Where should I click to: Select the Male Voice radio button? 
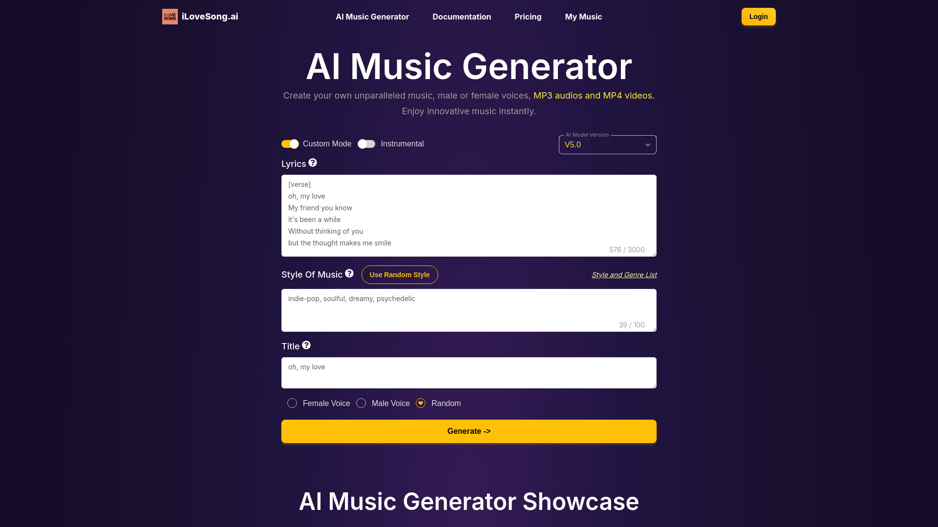361,403
